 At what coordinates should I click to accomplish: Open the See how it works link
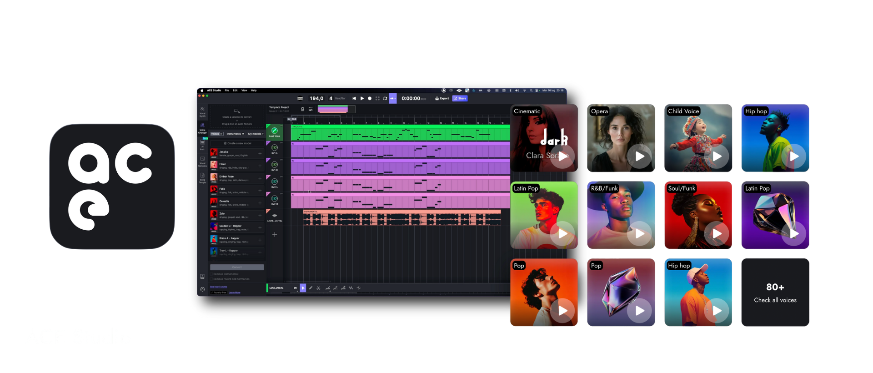pos(218,287)
